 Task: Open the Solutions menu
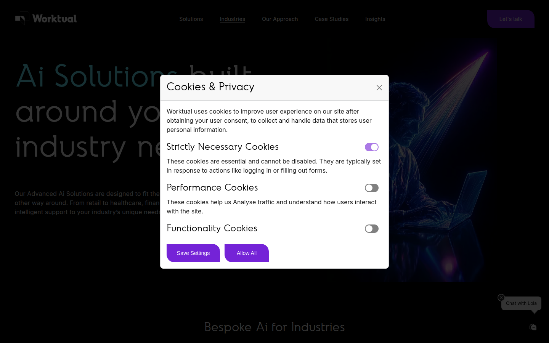click(191, 19)
